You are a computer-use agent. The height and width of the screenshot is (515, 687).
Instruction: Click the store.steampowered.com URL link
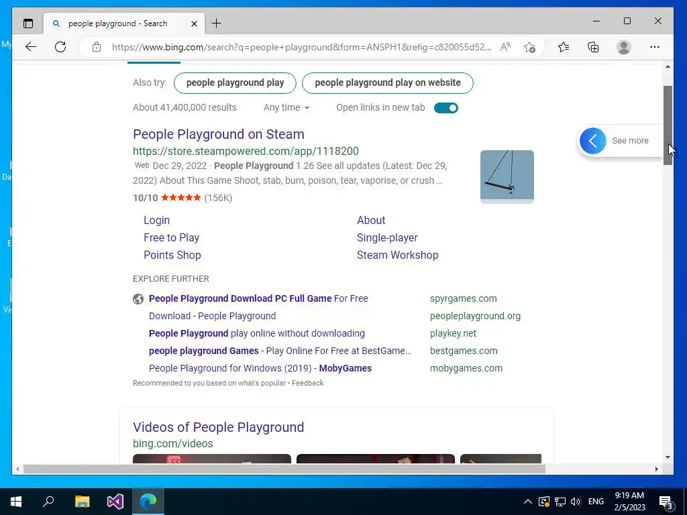(x=246, y=151)
